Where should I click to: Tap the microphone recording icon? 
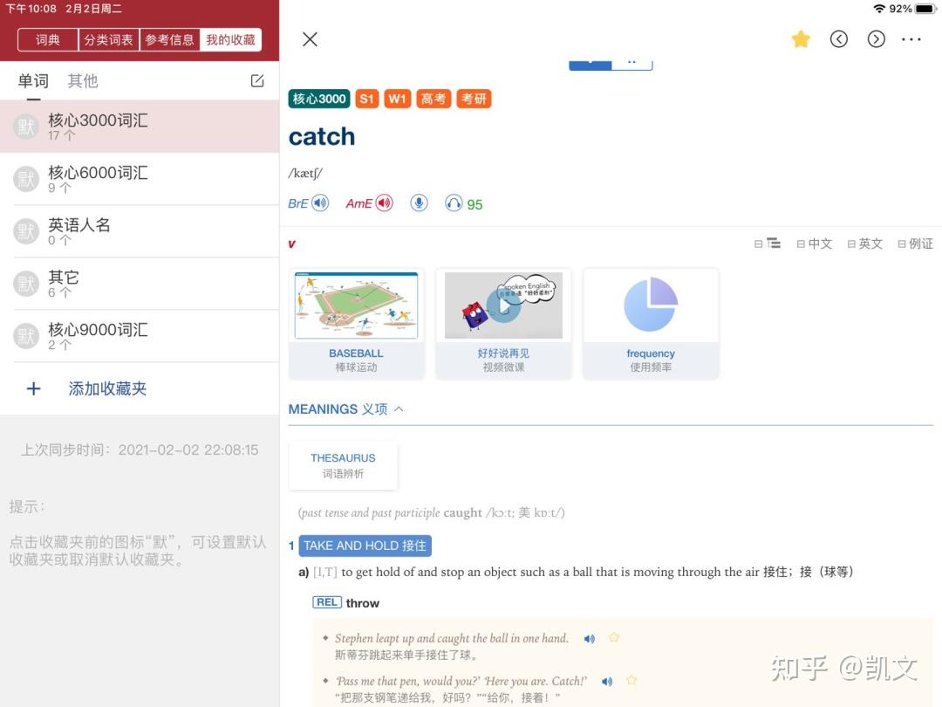[420, 203]
